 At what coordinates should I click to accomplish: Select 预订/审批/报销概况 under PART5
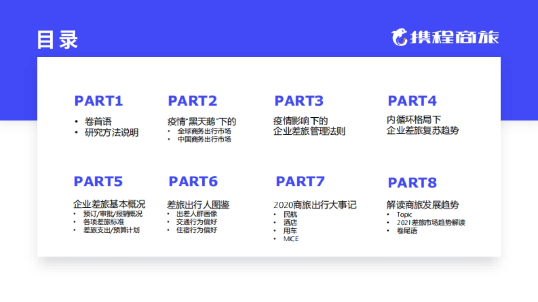113,214
